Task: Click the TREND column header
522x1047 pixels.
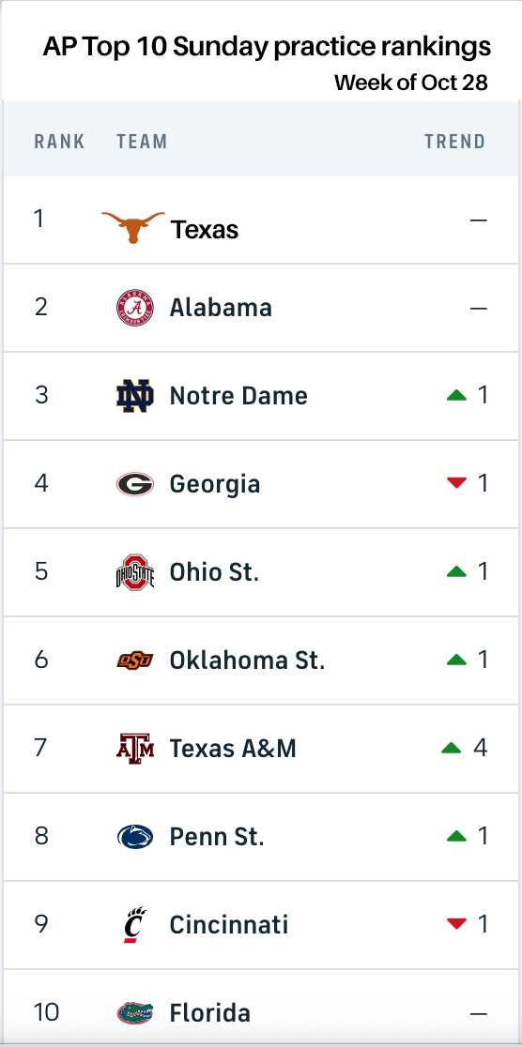Action: point(455,142)
